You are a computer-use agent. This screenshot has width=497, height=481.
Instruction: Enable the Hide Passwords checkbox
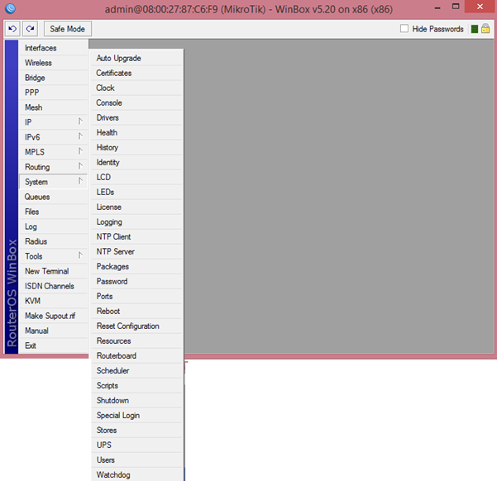pyautogui.click(x=404, y=29)
